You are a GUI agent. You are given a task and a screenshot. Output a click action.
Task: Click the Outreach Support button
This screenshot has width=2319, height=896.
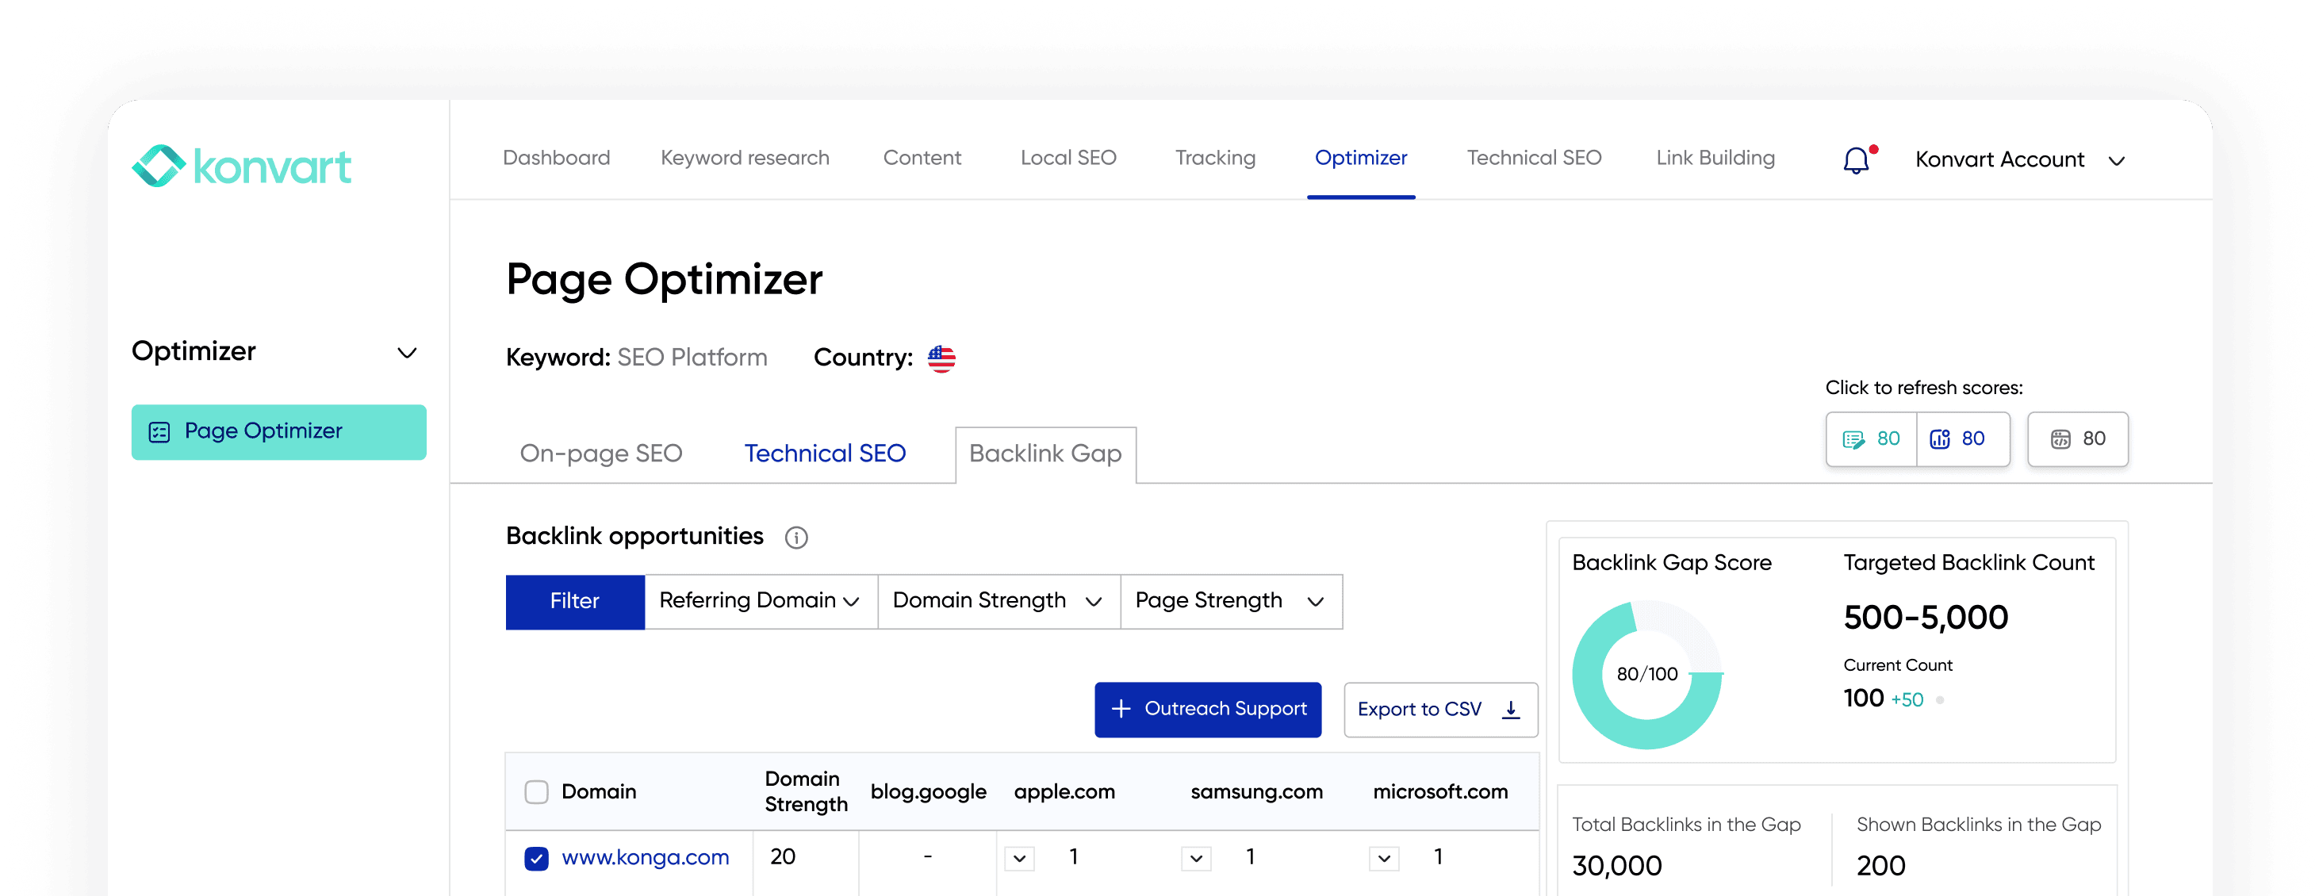coord(1207,709)
